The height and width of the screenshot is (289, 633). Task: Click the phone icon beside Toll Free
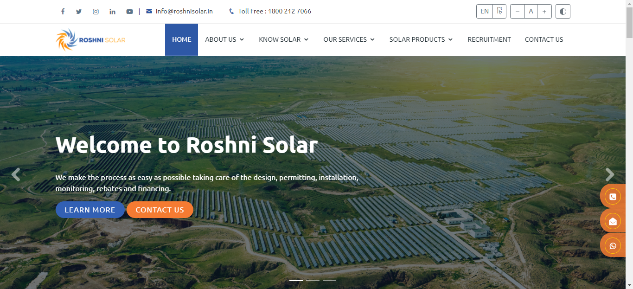click(x=231, y=12)
